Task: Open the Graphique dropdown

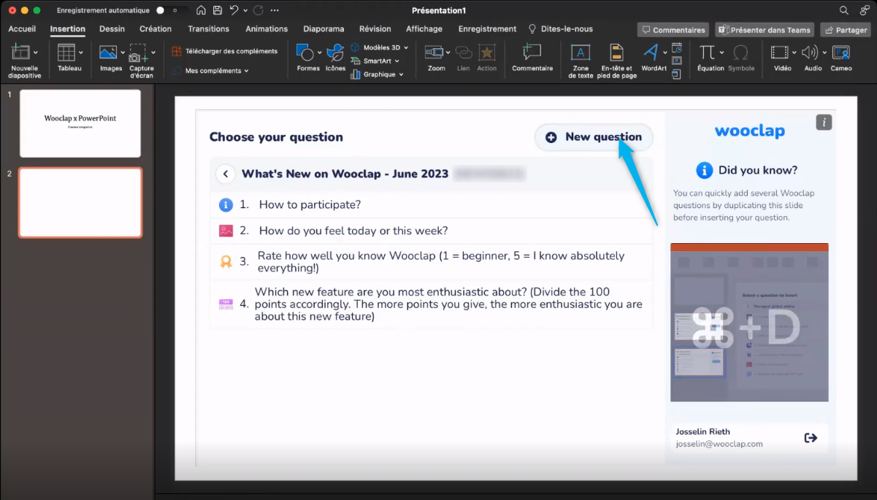Action: click(x=378, y=74)
